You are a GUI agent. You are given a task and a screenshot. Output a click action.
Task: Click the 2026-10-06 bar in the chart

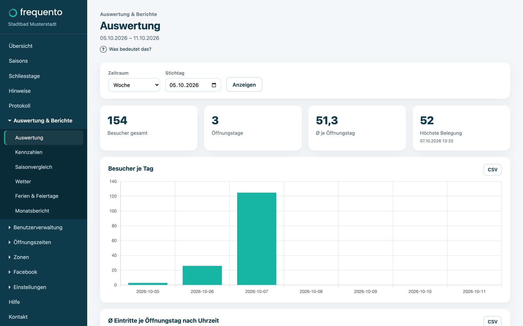(202, 275)
